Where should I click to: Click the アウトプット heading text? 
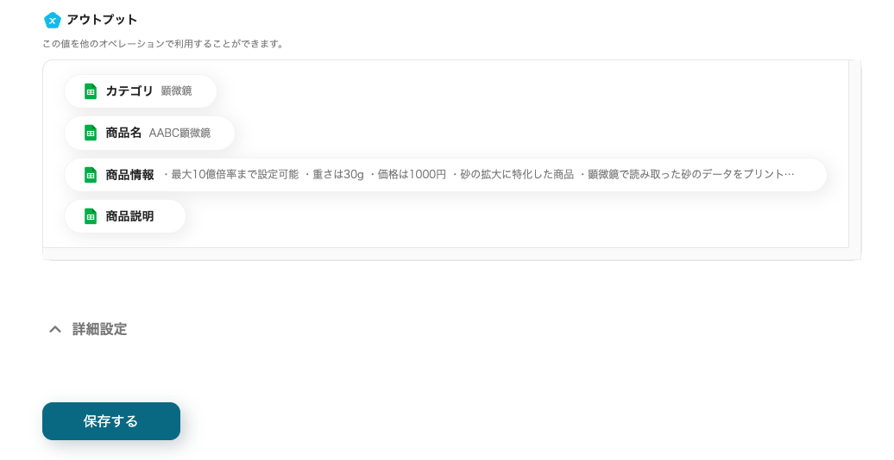(102, 20)
